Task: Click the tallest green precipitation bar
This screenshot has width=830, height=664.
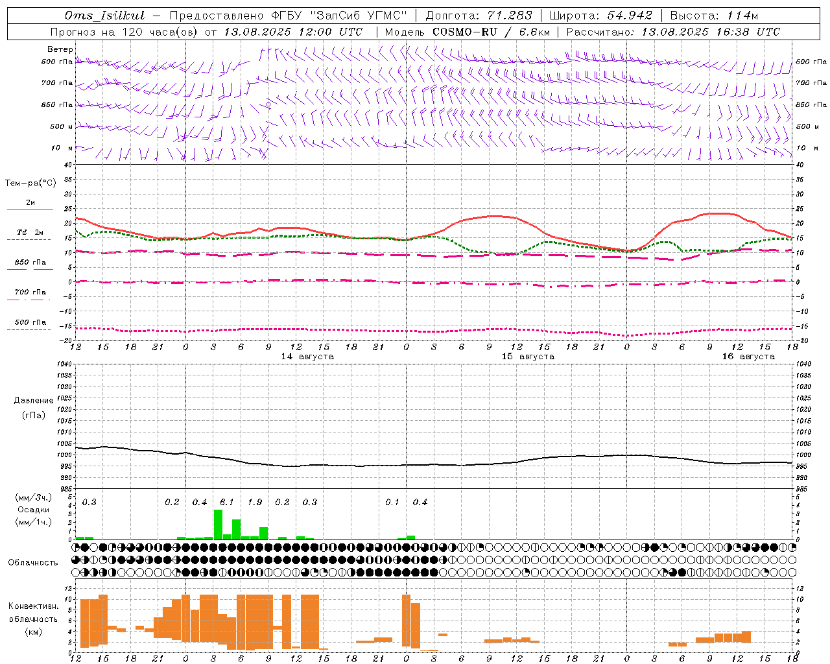Action: tap(218, 525)
